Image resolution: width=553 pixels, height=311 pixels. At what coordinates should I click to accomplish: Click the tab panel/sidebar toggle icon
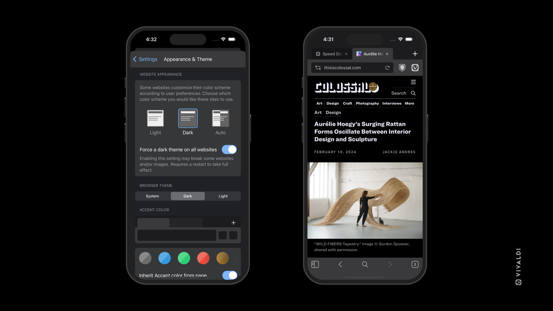(315, 264)
